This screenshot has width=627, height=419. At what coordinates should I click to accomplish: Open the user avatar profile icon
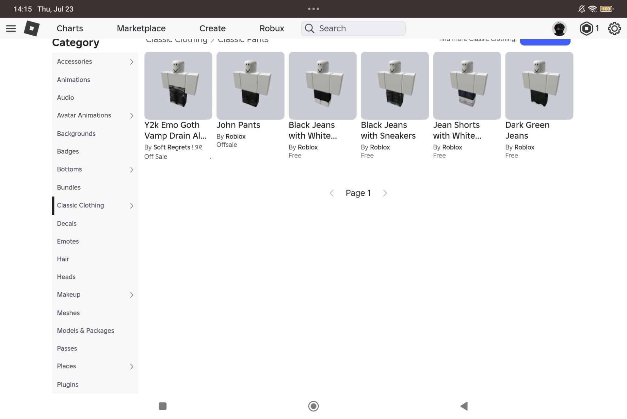click(x=559, y=28)
